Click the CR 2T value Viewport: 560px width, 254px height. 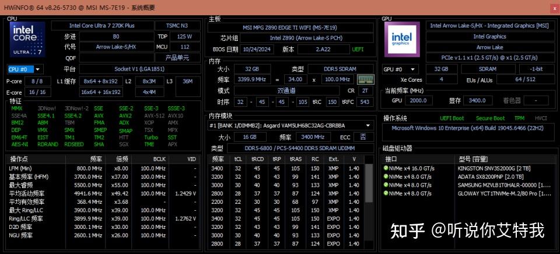point(365,91)
